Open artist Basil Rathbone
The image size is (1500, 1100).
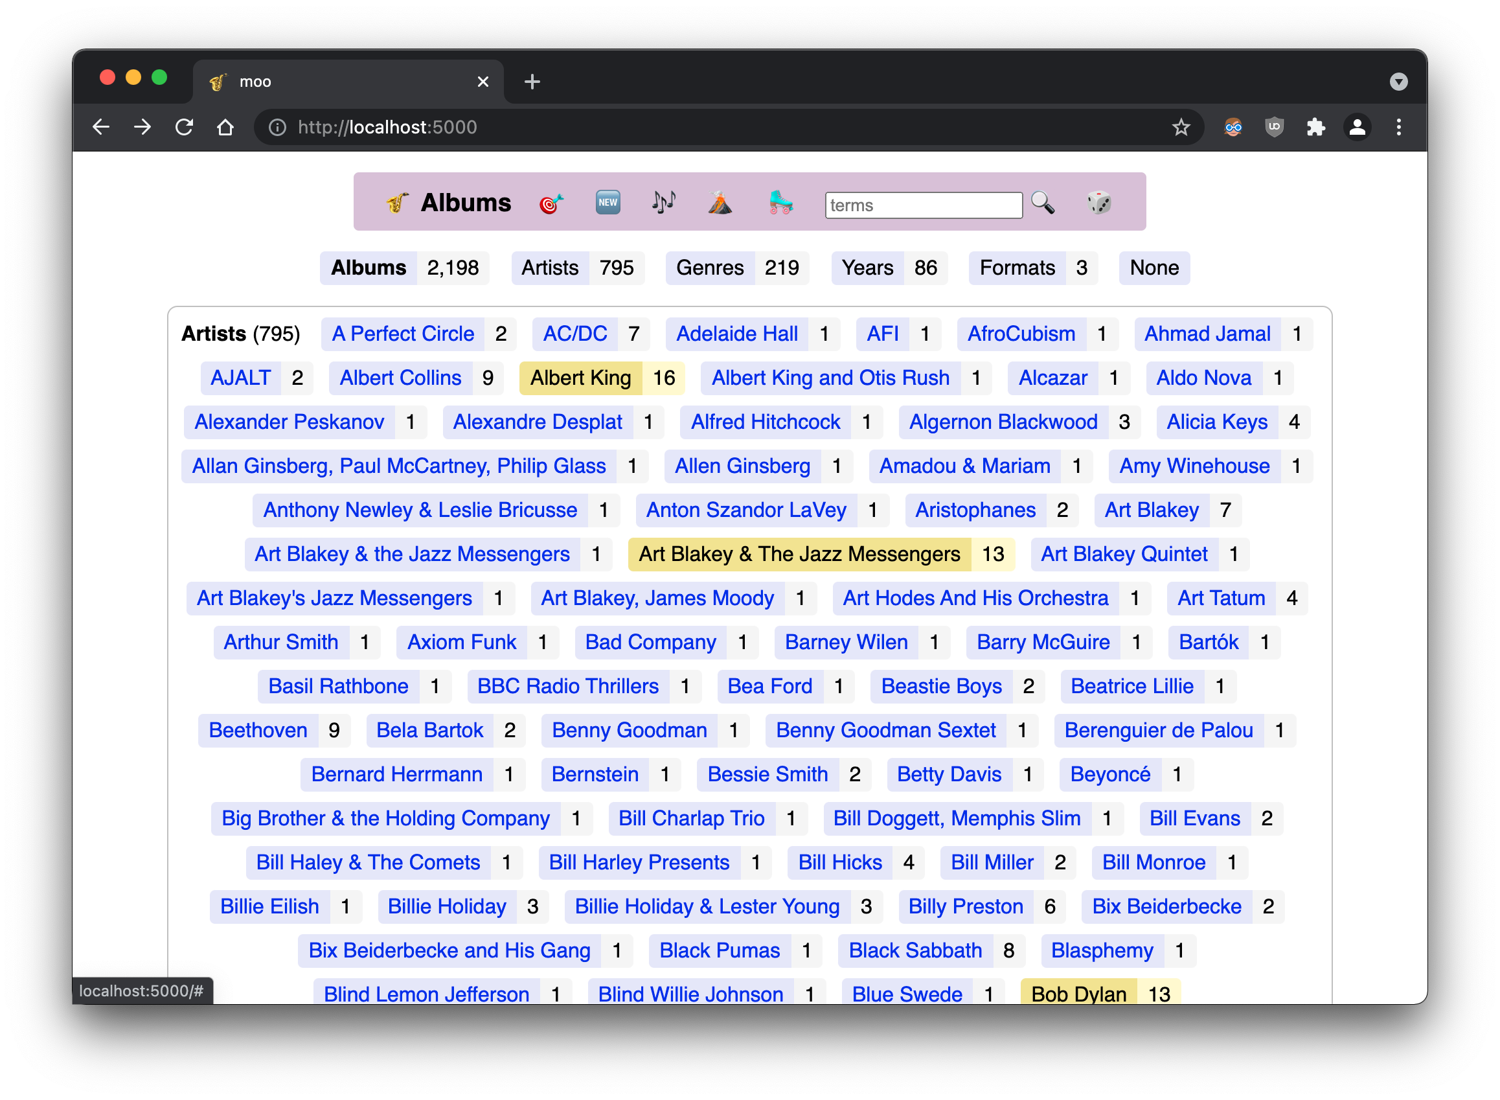[x=338, y=686]
